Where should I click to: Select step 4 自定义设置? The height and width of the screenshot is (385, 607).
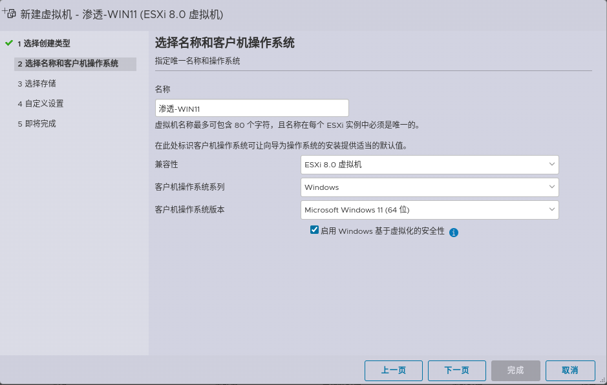pos(41,104)
